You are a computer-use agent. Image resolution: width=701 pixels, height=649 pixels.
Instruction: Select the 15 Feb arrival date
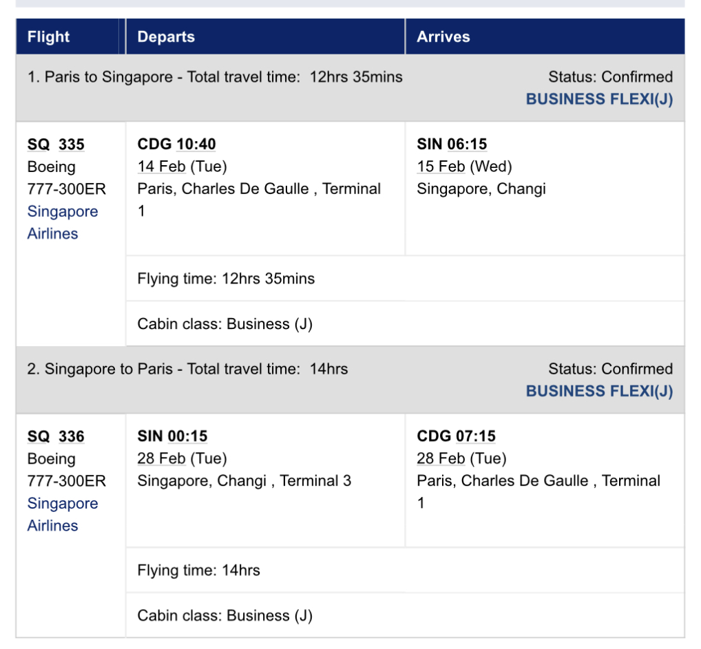[441, 167]
